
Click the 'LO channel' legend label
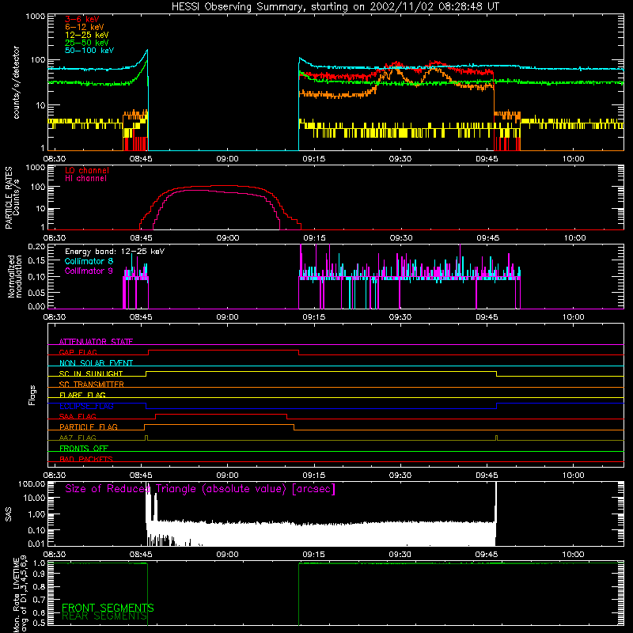[x=87, y=170]
